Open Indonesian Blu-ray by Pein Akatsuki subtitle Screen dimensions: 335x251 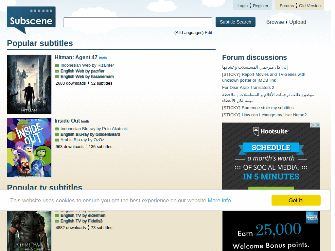94,129
